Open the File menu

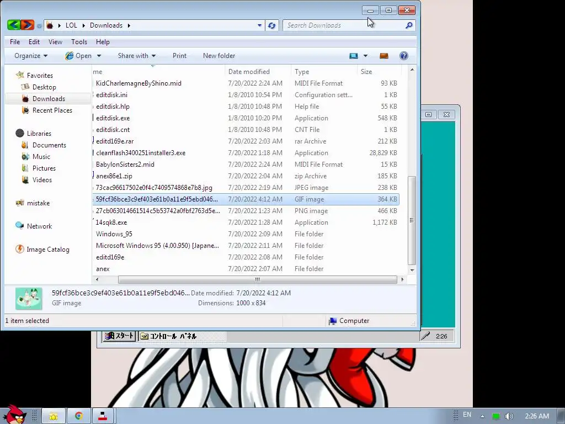tap(15, 42)
